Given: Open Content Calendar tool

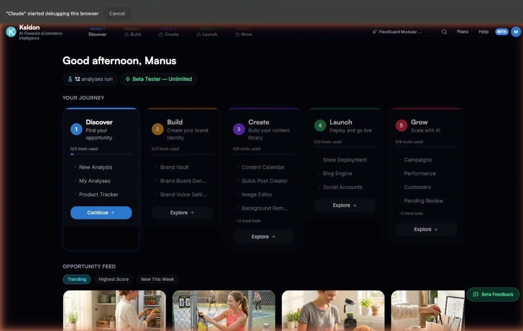Looking at the screenshot, I should pos(263,167).
